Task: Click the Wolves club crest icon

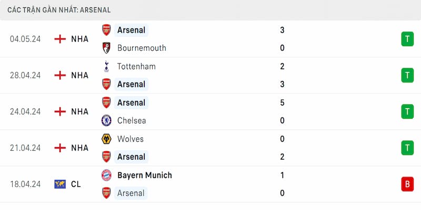Action: point(106,139)
